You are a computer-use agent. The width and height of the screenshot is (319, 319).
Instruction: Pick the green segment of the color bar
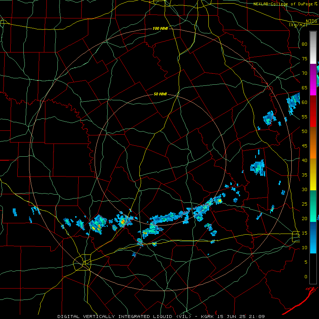tap(313, 206)
